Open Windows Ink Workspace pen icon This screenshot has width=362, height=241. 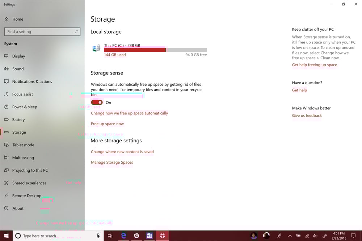(325, 236)
